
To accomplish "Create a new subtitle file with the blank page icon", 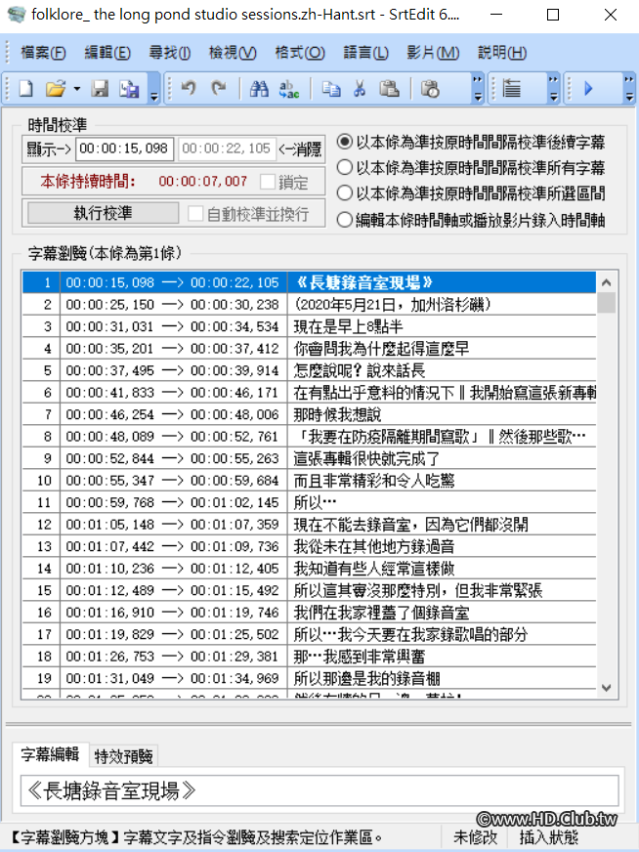I will (26, 88).
